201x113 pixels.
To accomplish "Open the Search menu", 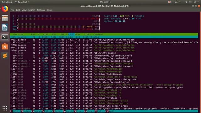I will (32, 10).
